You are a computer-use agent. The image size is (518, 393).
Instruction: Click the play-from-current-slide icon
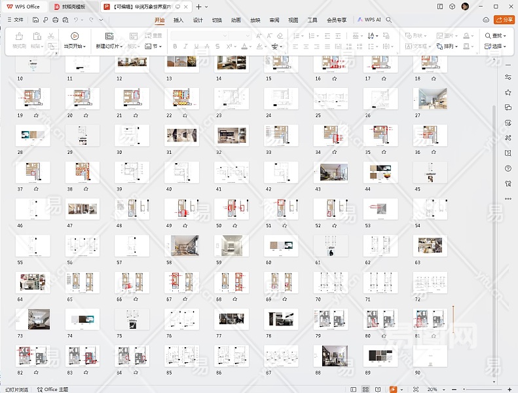tap(75, 36)
